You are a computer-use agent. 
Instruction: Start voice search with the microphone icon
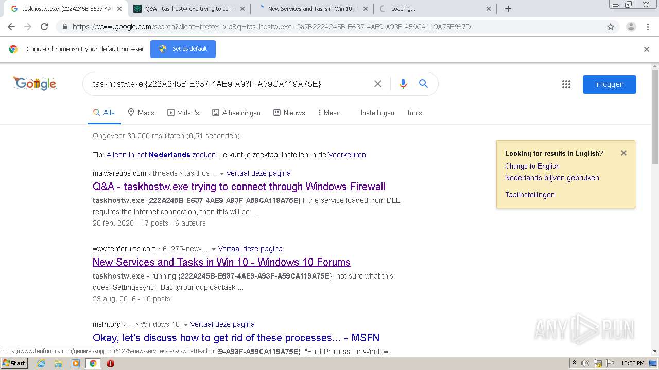click(x=403, y=84)
